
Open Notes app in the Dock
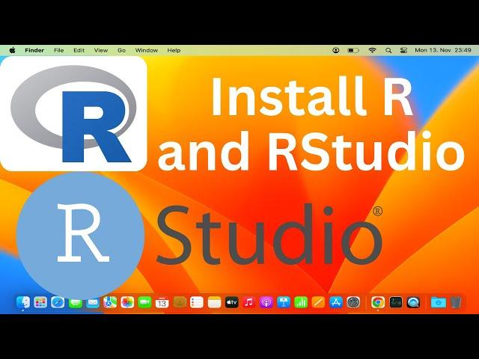[x=214, y=302]
